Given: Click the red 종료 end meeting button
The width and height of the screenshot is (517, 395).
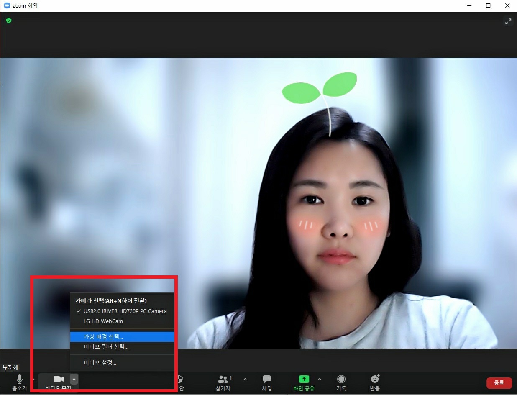Looking at the screenshot, I should tap(499, 382).
